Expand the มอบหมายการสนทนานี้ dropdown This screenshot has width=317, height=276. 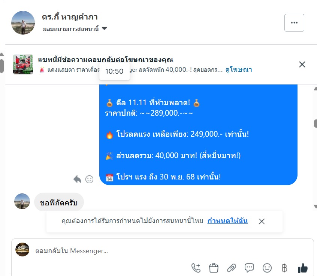click(75, 29)
